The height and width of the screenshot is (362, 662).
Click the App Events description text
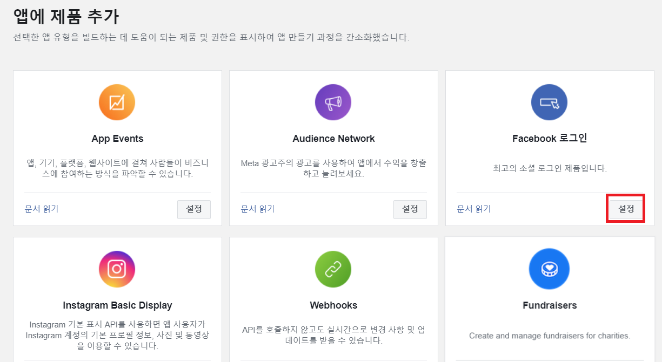(x=117, y=168)
